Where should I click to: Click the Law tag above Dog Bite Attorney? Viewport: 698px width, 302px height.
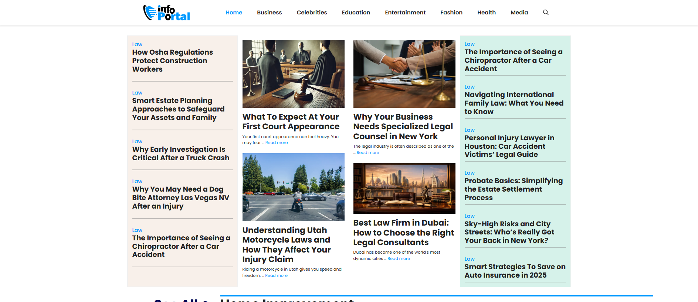coord(137,181)
